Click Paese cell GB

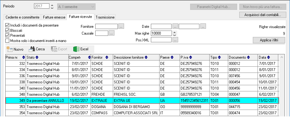tap(169, 94)
